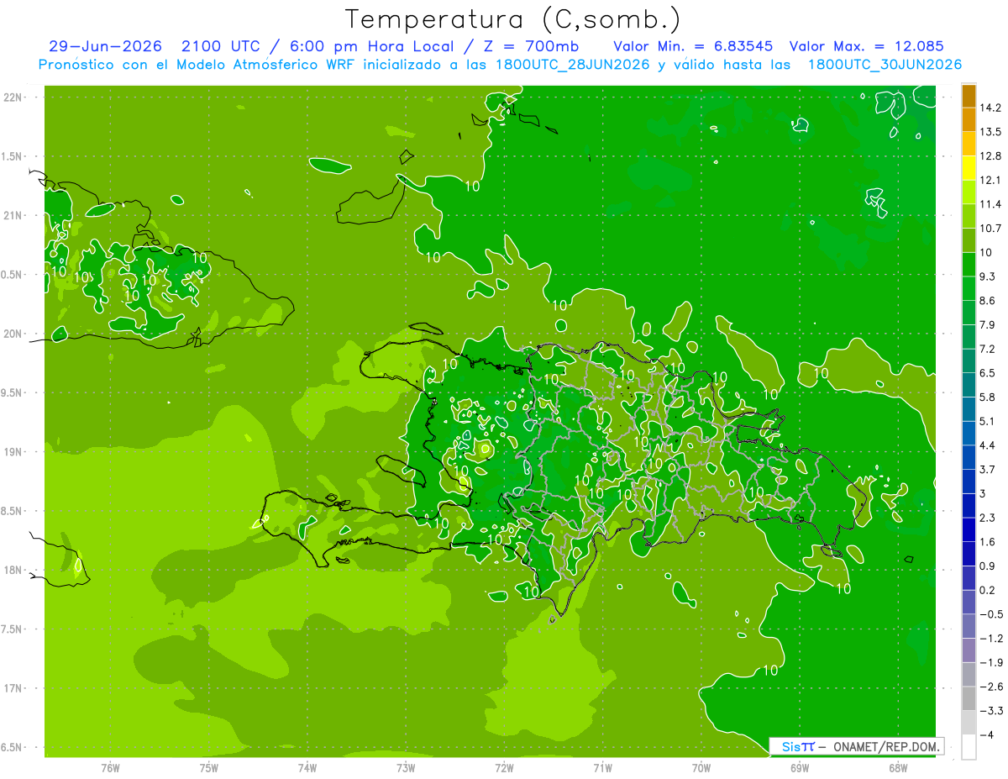Click the 2.3 colorbar value label
Image resolution: width=1008 pixels, height=779 pixels.
pos(988,518)
